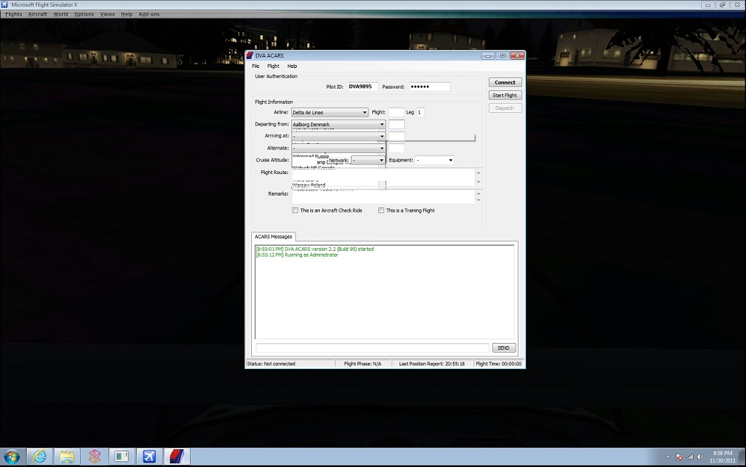This screenshot has width=746, height=467.
Task: Click the fifth taskbar window icon beside Zune
Action: (122, 457)
